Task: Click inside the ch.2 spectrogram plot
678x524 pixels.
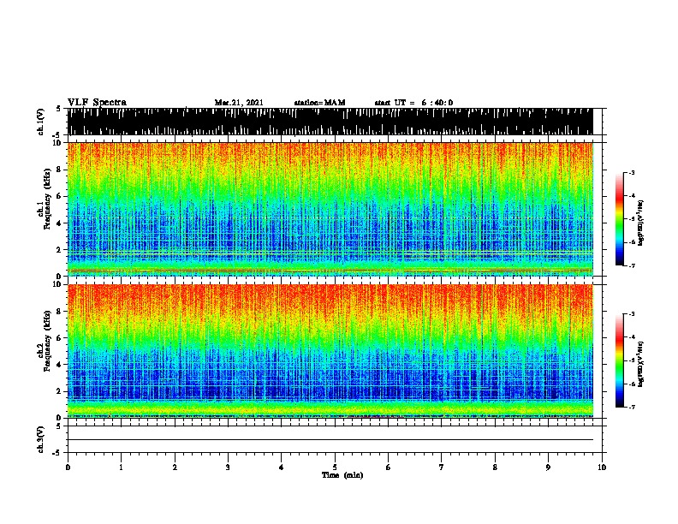Action: click(x=330, y=351)
